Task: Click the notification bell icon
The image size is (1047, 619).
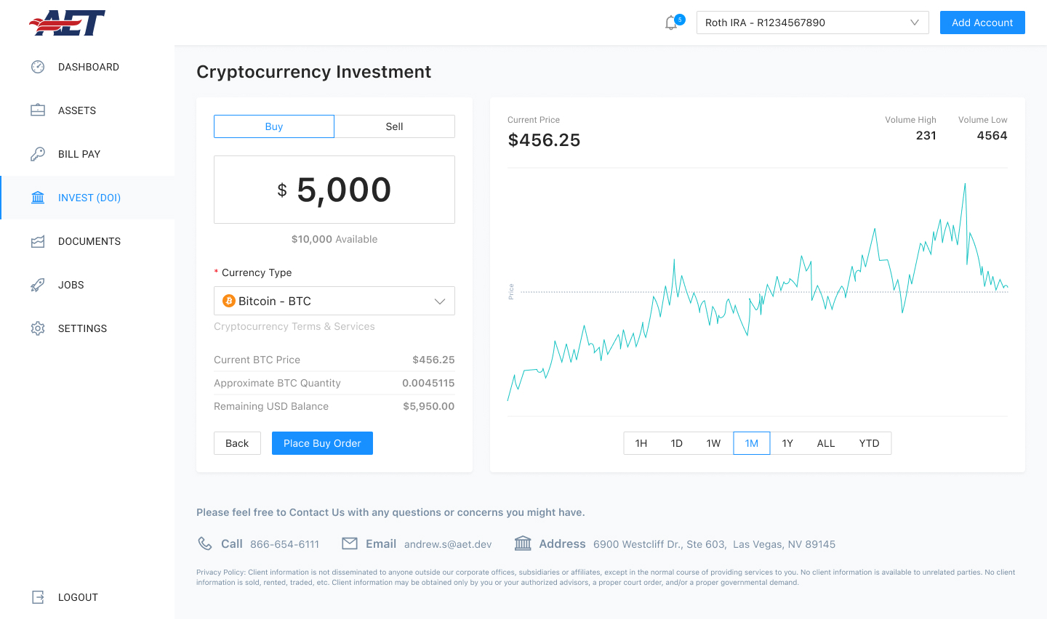Action: click(671, 23)
